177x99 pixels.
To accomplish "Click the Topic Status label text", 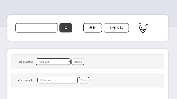I will point(25,62).
